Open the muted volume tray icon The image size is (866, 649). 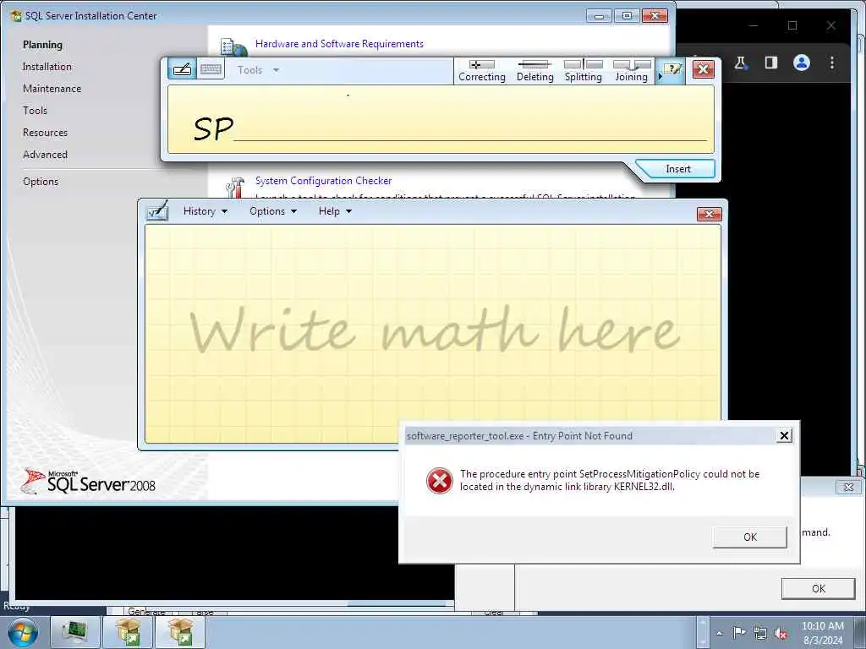click(x=781, y=634)
